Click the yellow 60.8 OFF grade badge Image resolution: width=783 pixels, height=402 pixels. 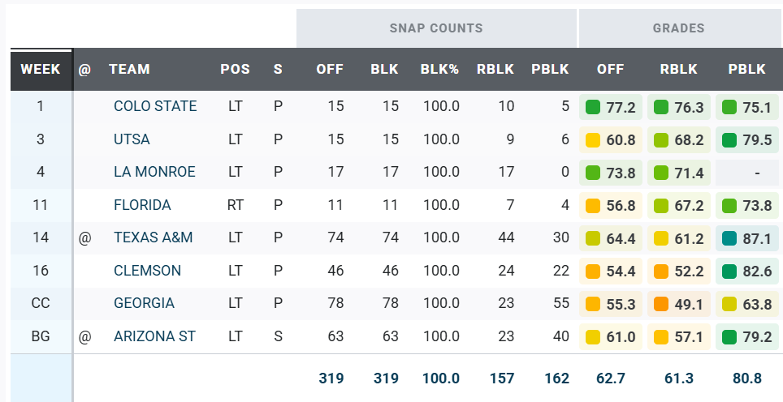[x=611, y=140]
